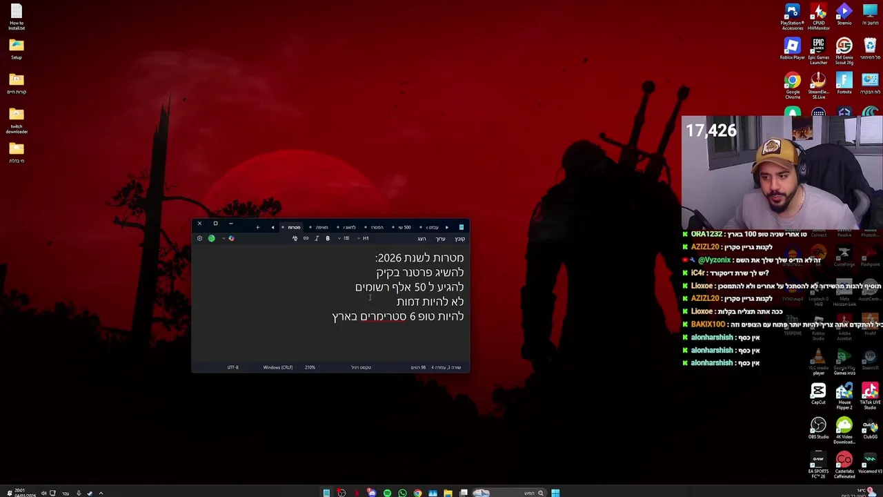Open the Copilot colorful icon in Notepad

(231, 238)
